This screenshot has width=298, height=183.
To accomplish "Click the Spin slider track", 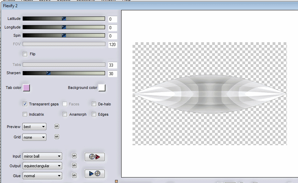I will pyautogui.click(x=64, y=35).
